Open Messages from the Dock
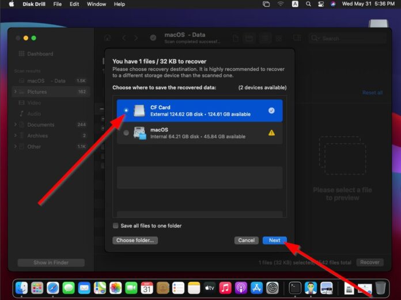Image resolution: width=401 pixels, height=300 pixels. pos(69,288)
